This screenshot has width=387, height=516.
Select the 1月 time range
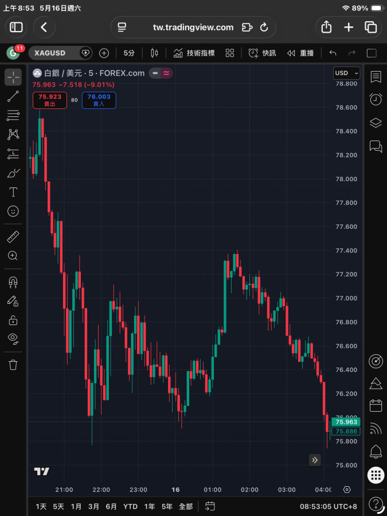tap(76, 506)
